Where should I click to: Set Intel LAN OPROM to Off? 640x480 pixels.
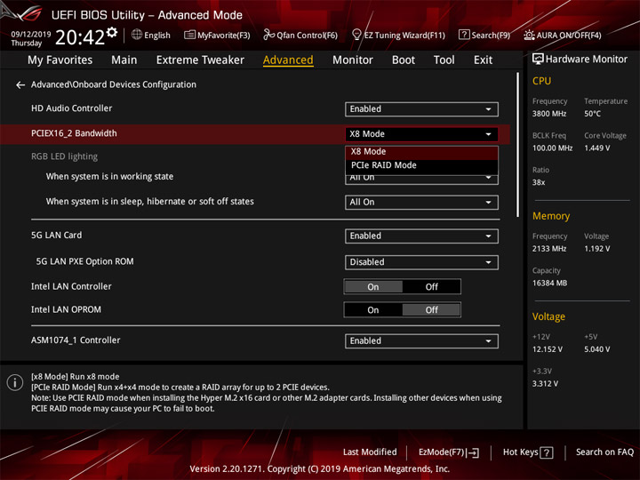431,310
